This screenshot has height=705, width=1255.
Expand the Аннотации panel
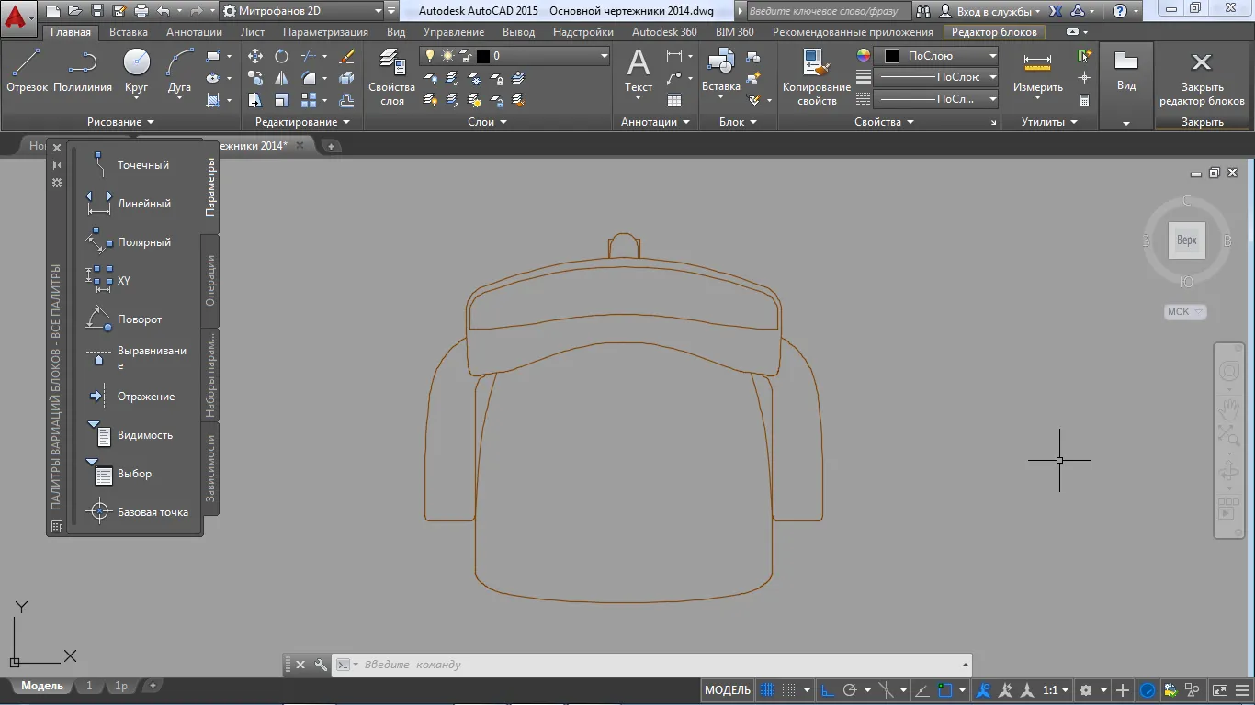pos(655,122)
